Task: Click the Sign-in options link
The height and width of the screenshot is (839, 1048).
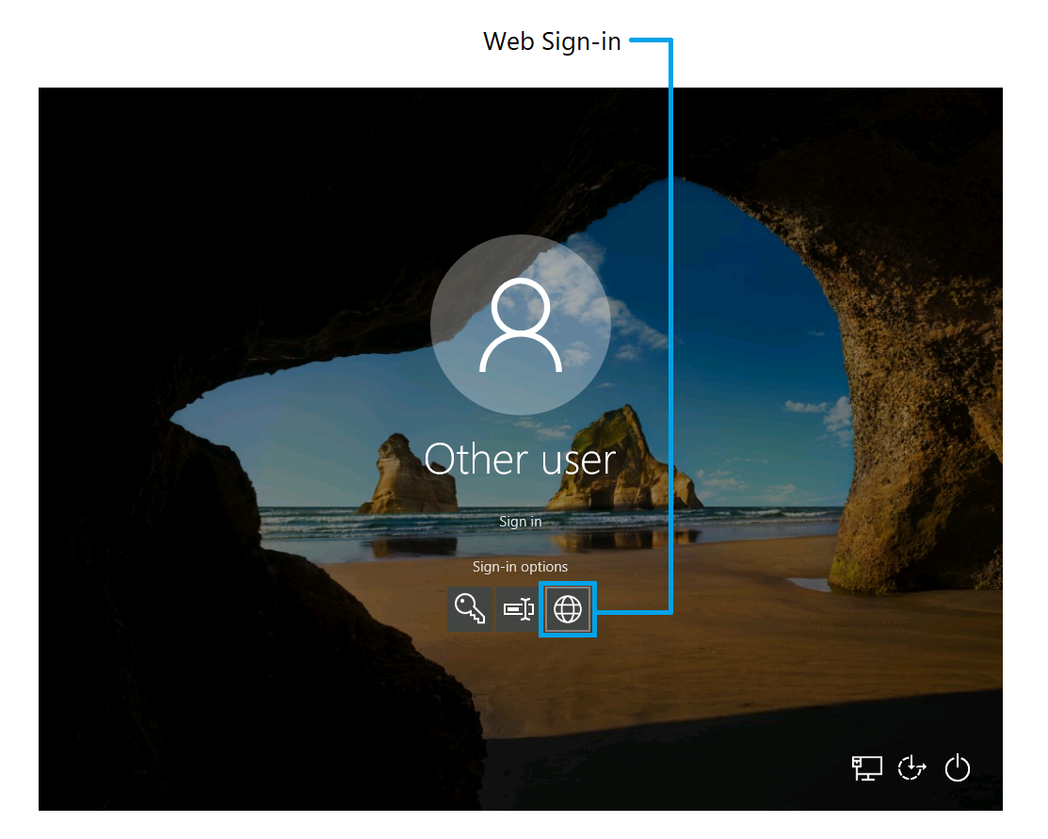Action: [x=520, y=567]
